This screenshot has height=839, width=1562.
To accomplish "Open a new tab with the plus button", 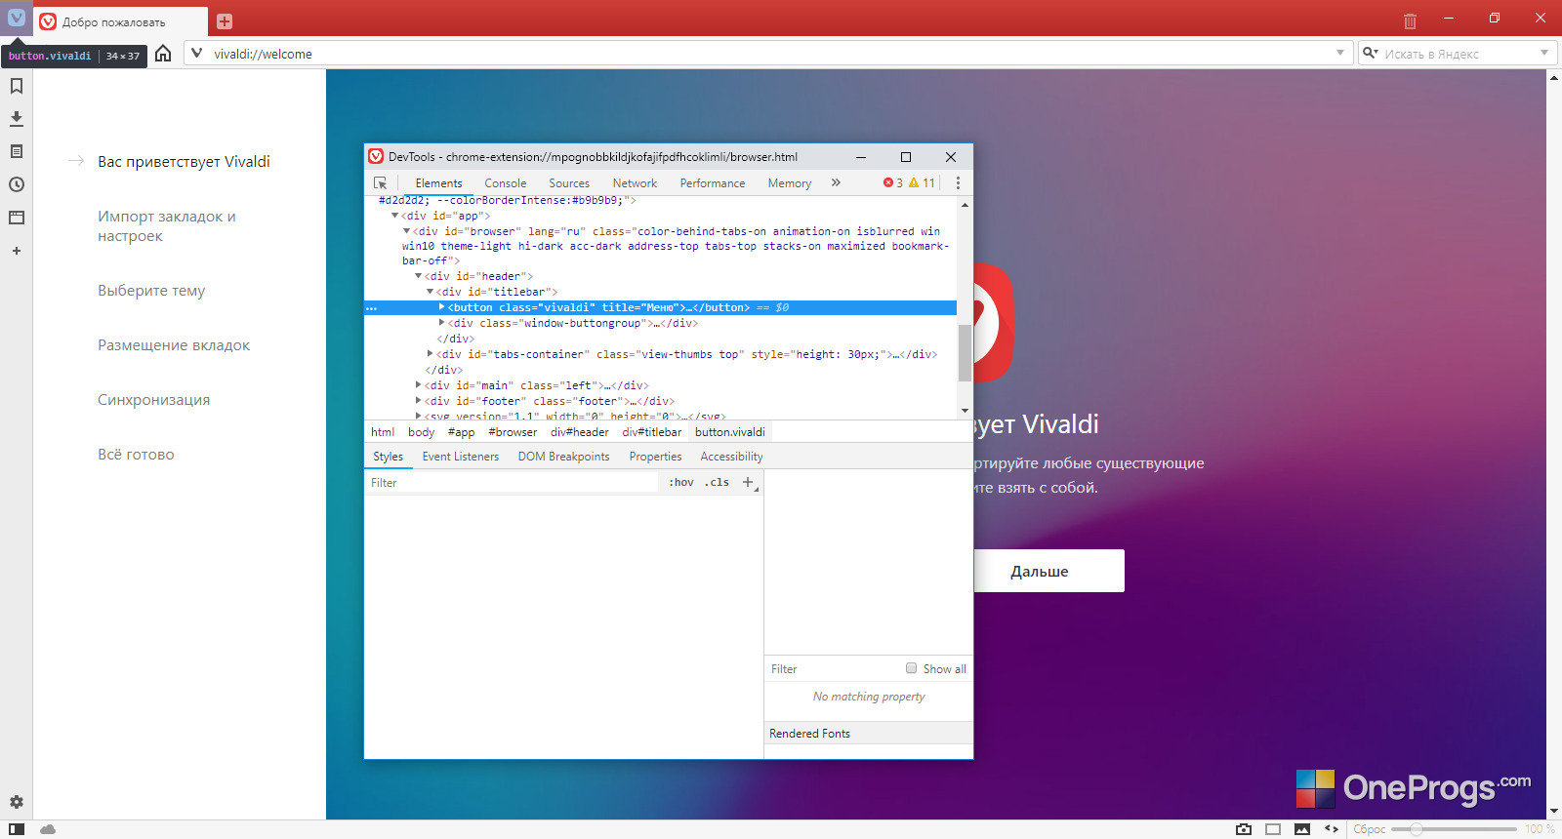I will tap(225, 21).
